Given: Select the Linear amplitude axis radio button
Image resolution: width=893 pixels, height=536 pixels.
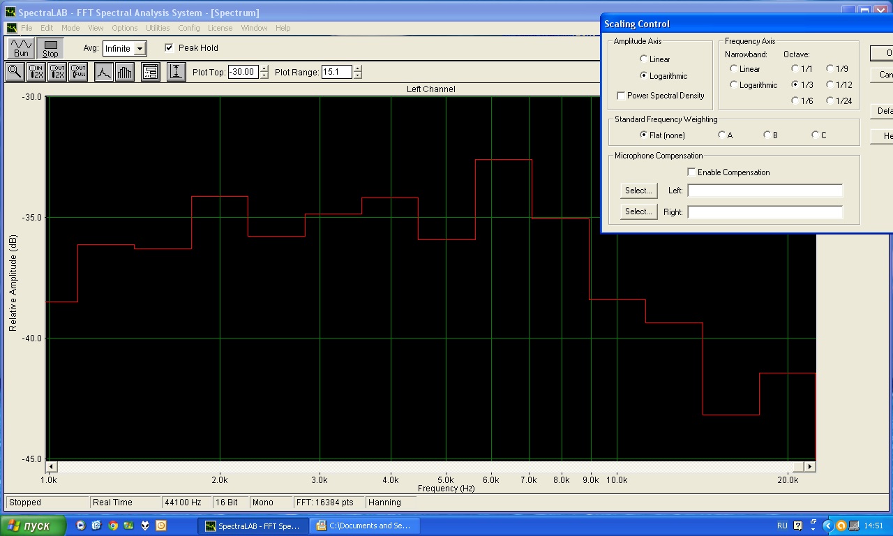Looking at the screenshot, I should pyautogui.click(x=644, y=59).
